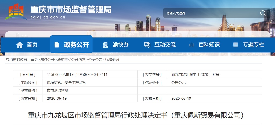Click 公示公告 in breadcrumb trail
Viewport: 275px width, 125px height.
tap(95, 59)
